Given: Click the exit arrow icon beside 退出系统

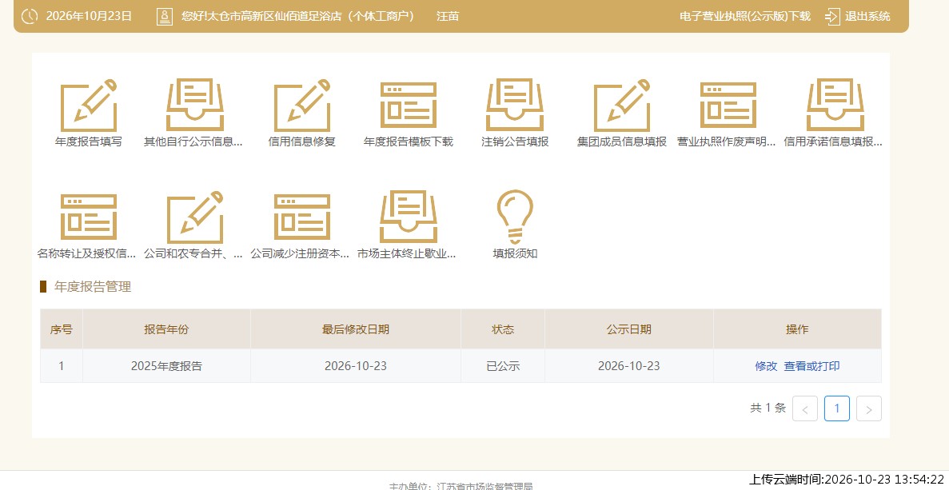Looking at the screenshot, I should 833,16.
